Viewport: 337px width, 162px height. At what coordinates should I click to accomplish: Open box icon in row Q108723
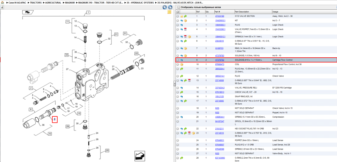[185, 48]
